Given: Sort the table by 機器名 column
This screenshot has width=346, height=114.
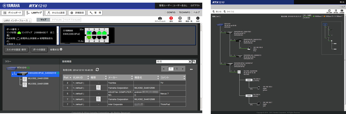Looking at the screenshot, I should 147,77.
